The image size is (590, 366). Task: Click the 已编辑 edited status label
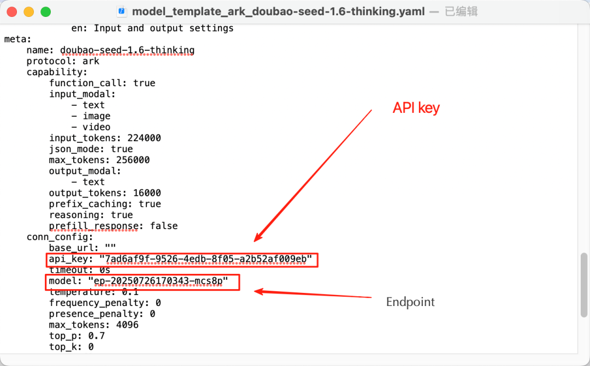click(461, 11)
